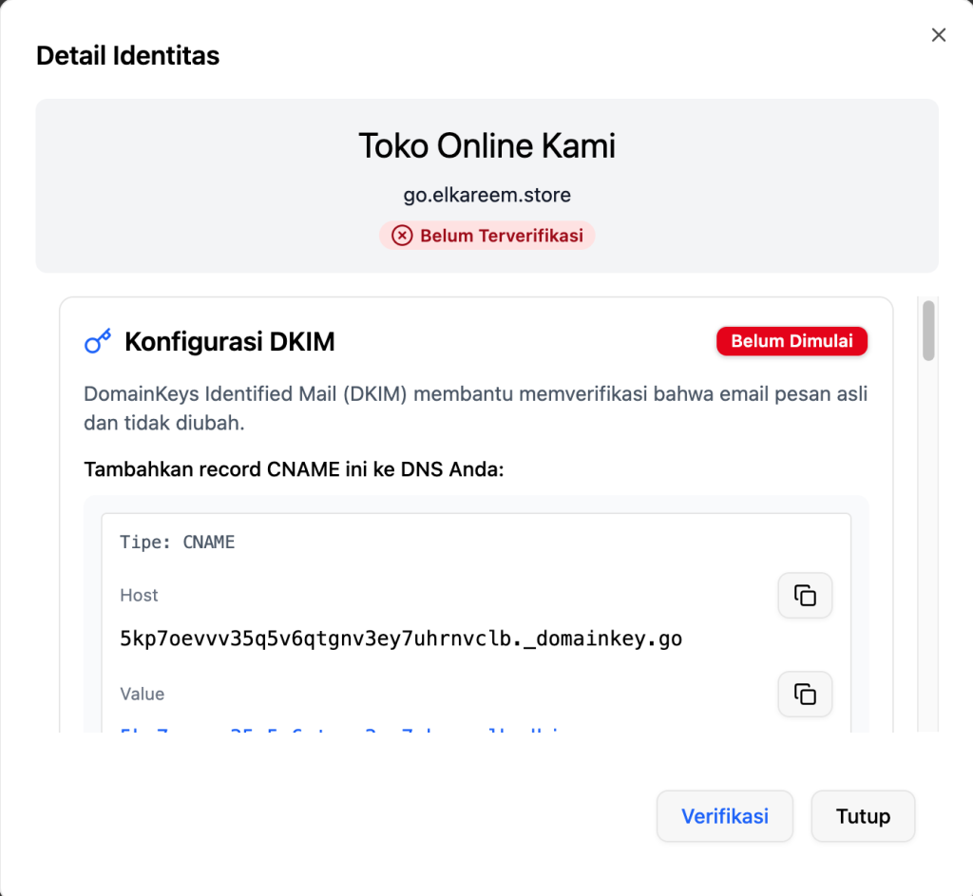Click the Tipe: CNAME line
This screenshot has width=973, height=896.
click(177, 543)
